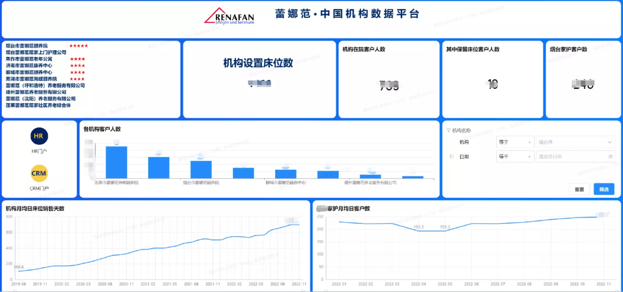
Task: Click the 重置 reset button
Action: click(579, 189)
